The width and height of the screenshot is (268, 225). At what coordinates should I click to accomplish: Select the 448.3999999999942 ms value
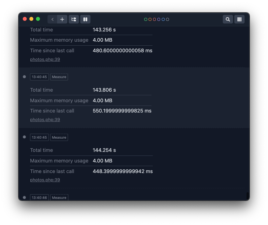point(123,171)
